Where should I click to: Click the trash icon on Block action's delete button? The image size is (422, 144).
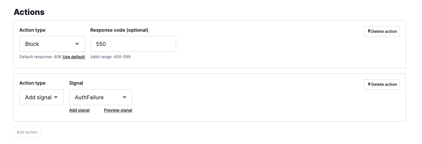(x=369, y=31)
